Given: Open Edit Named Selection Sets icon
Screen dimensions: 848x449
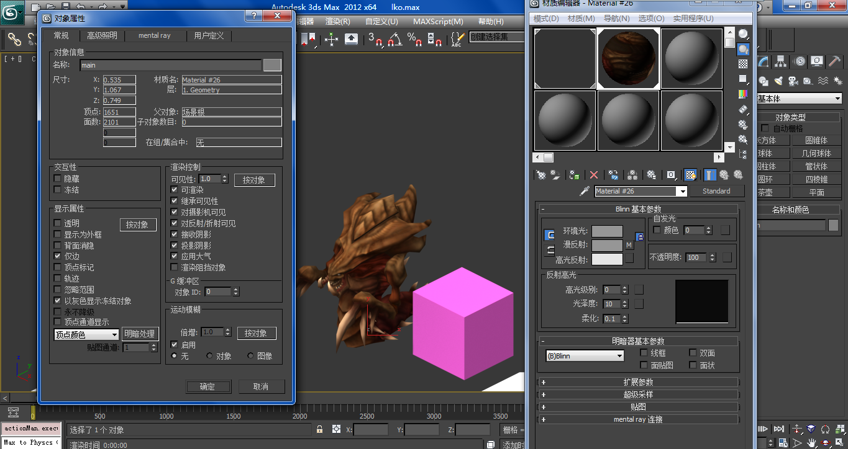Looking at the screenshot, I should click(457, 40).
